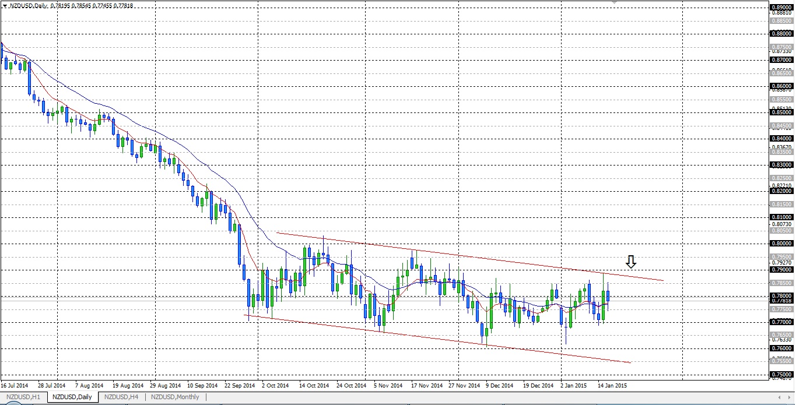Screen dimensions: 796x405
Task: Open the NZDUSD,Monthly chart tab
Action: click(x=175, y=397)
